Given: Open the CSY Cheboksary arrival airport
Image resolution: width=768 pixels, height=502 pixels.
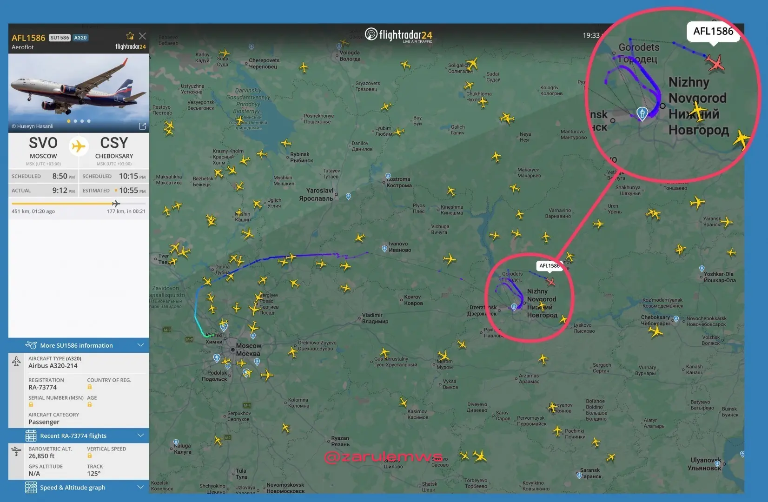Looking at the screenshot, I should (x=114, y=151).
